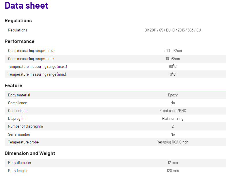
Task: Click the 12 mm body diameter value
Action: 173,163
